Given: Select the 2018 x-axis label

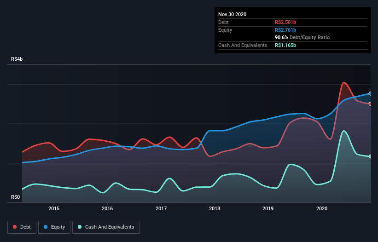Looking at the screenshot, I should click(x=215, y=208).
